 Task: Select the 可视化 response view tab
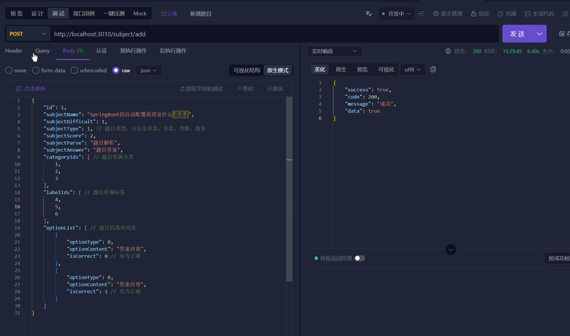pos(386,69)
